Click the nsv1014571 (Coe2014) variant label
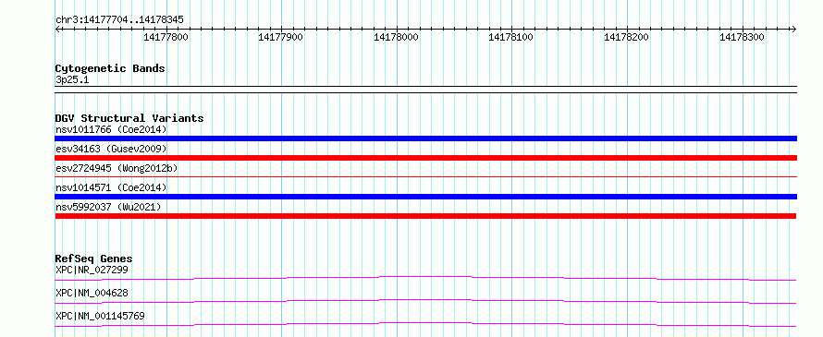The width and height of the screenshot is (823, 337). pyautogui.click(x=111, y=187)
